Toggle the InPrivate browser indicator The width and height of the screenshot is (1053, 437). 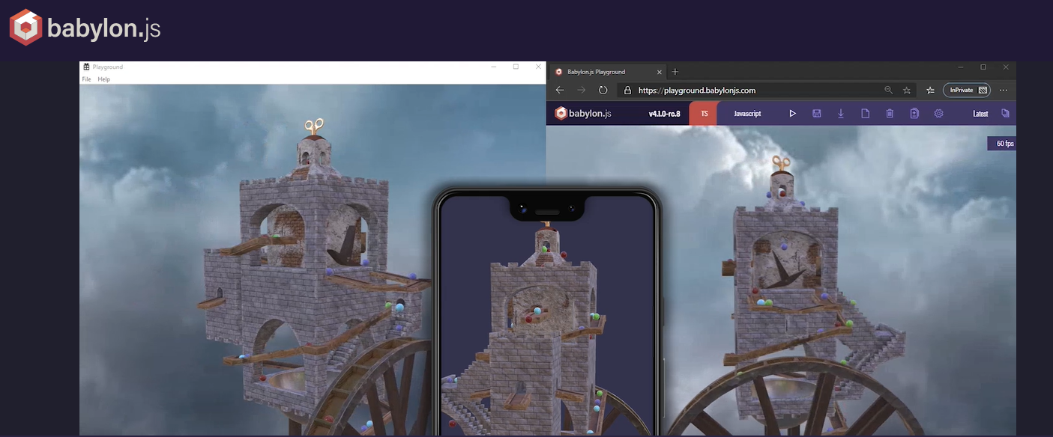click(x=966, y=90)
